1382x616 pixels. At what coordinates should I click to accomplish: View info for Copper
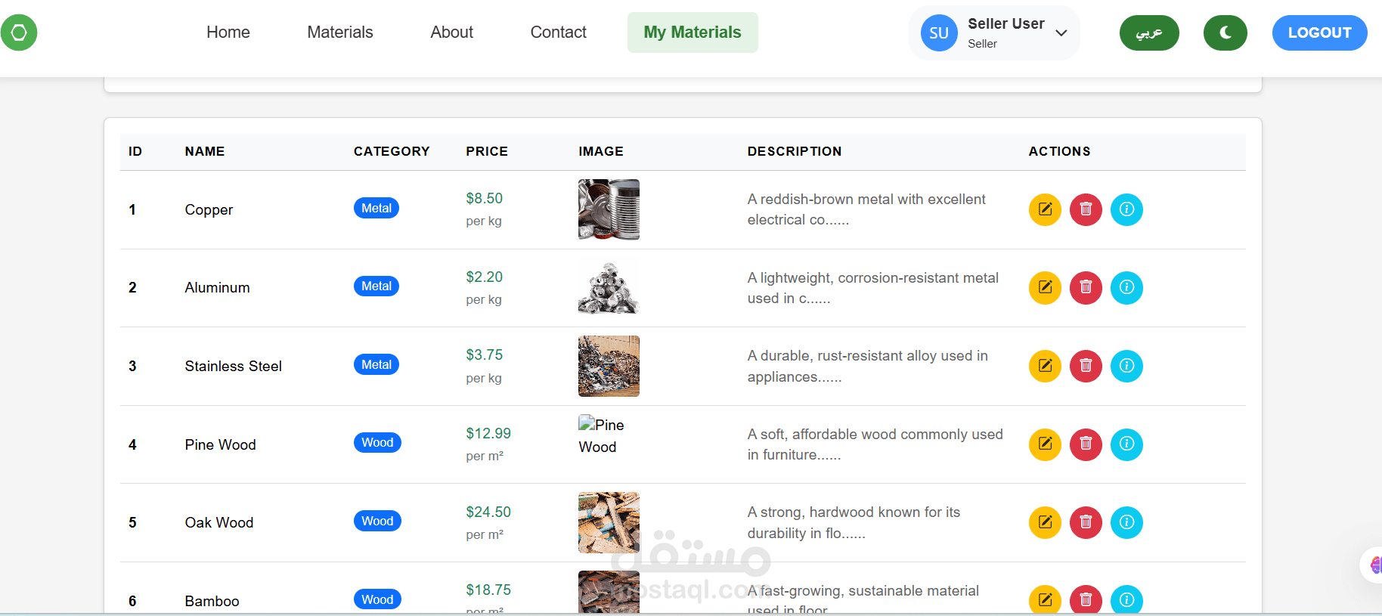(x=1126, y=209)
